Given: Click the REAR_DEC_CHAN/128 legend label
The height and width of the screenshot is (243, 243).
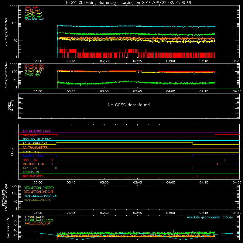Looking at the screenshot, I should pyautogui.click(x=40, y=196).
